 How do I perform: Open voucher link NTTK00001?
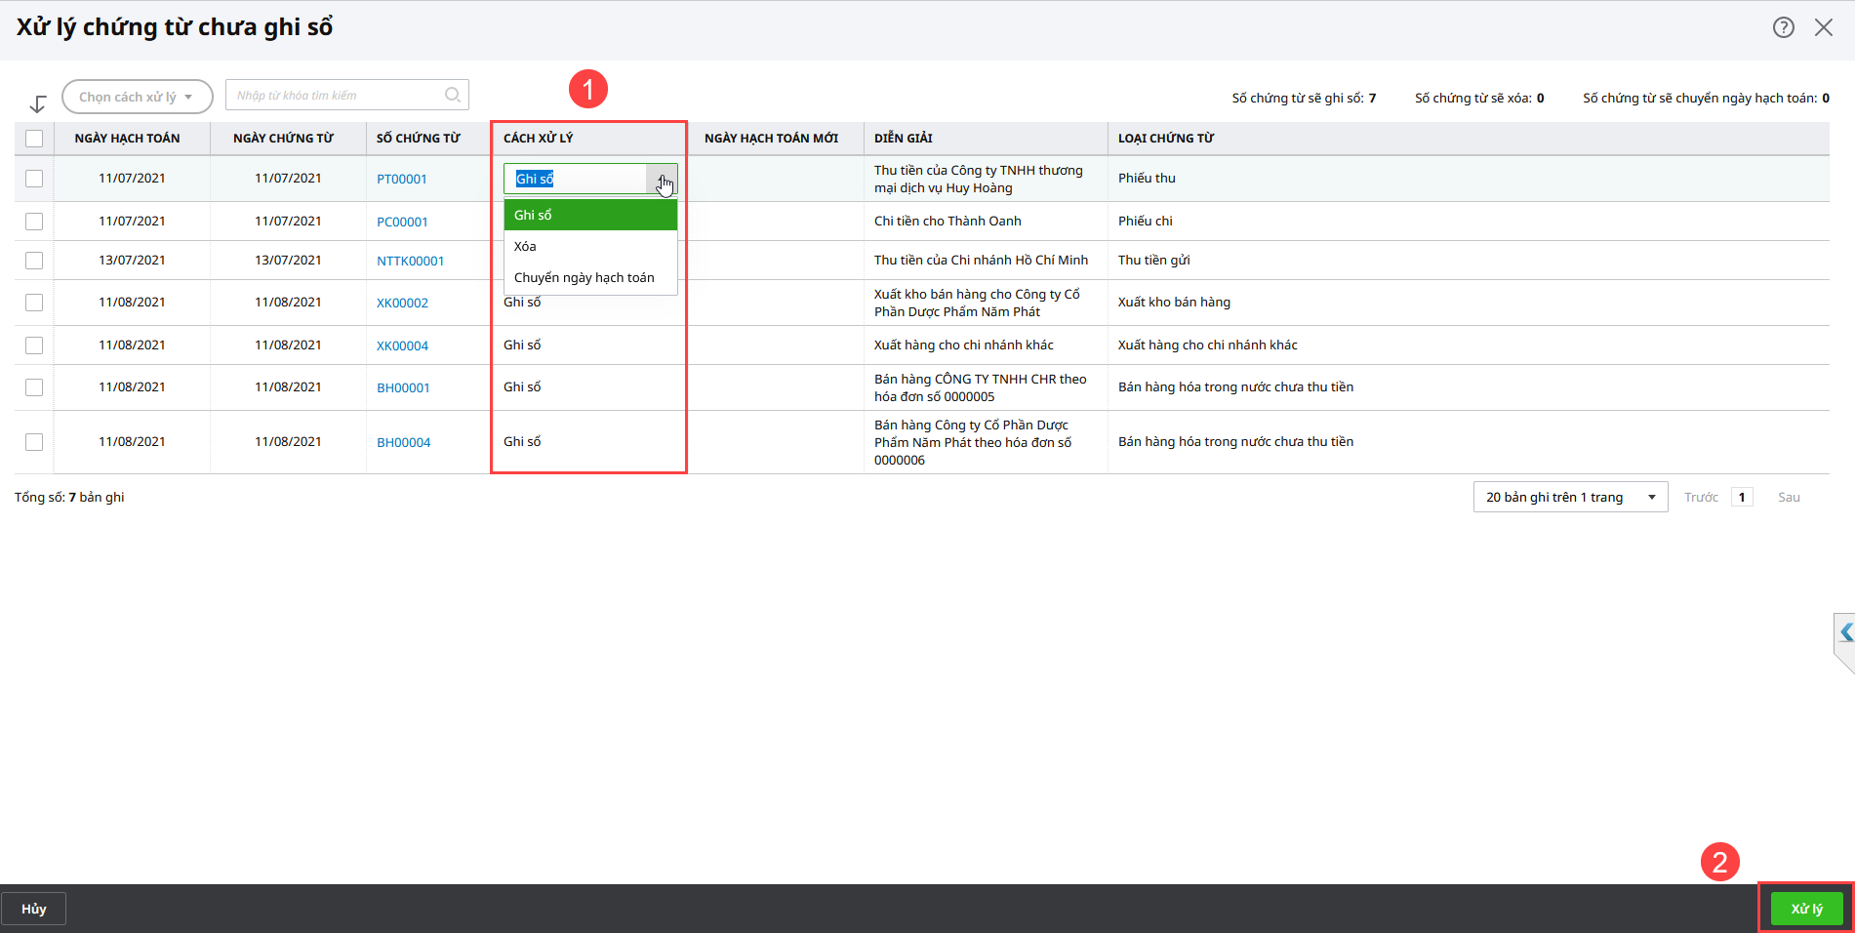(410, 261)
